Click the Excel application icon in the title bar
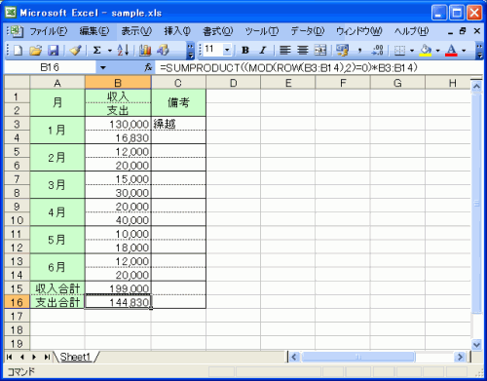Image resolution: width=487 pixels, height=381 pixels. (x=11, y=13)
